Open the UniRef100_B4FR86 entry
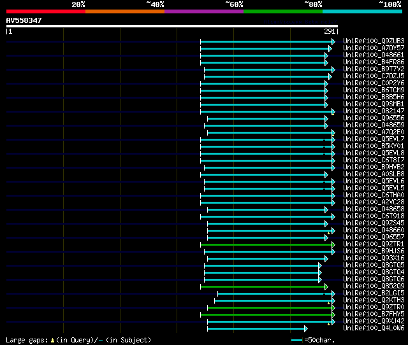Image resolution: width=408 pixels, height=345 pixels. 374,62
